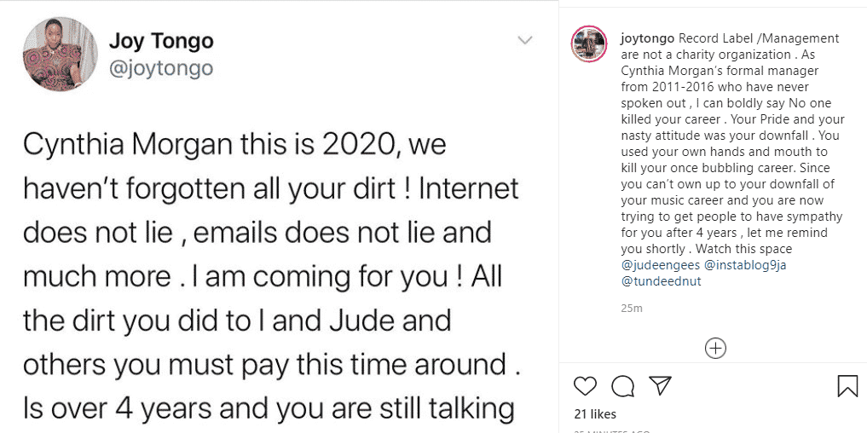
Task: Click the 25m caption timestamp
Action: [x=631, y=308]
